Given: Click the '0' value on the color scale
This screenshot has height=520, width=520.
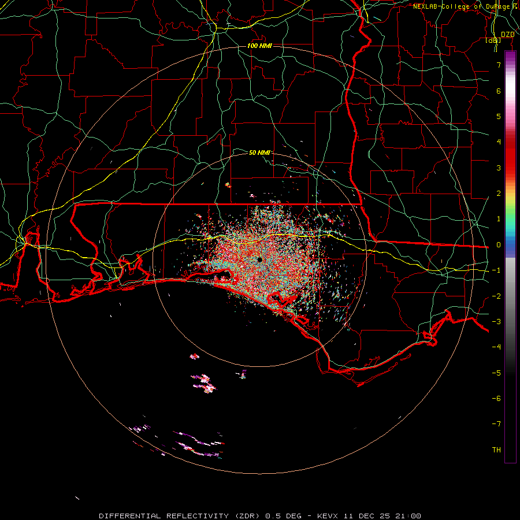Looking at the screenshot, I should (499, 245).
